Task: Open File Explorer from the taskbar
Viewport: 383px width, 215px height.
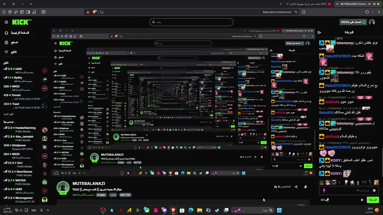Action: [200, 210]
